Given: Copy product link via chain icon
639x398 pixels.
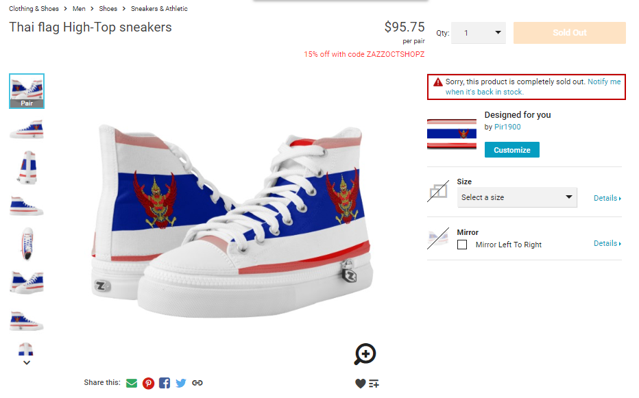Looking at the screenshot, I should pos(197,383).
